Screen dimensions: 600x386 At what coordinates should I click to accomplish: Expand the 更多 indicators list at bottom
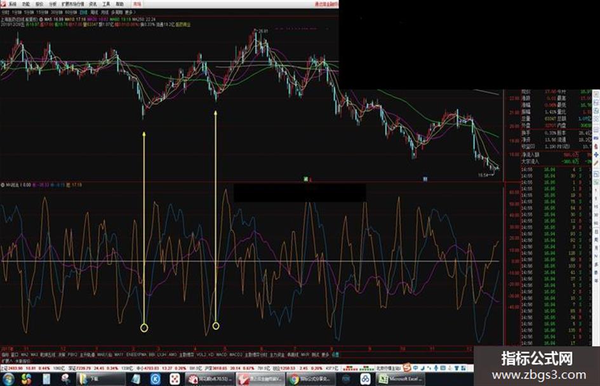click(325, 355)
